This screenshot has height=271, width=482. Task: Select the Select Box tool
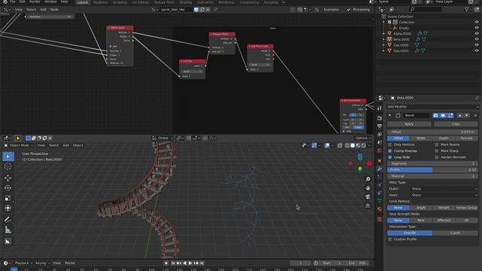point(8,157)
